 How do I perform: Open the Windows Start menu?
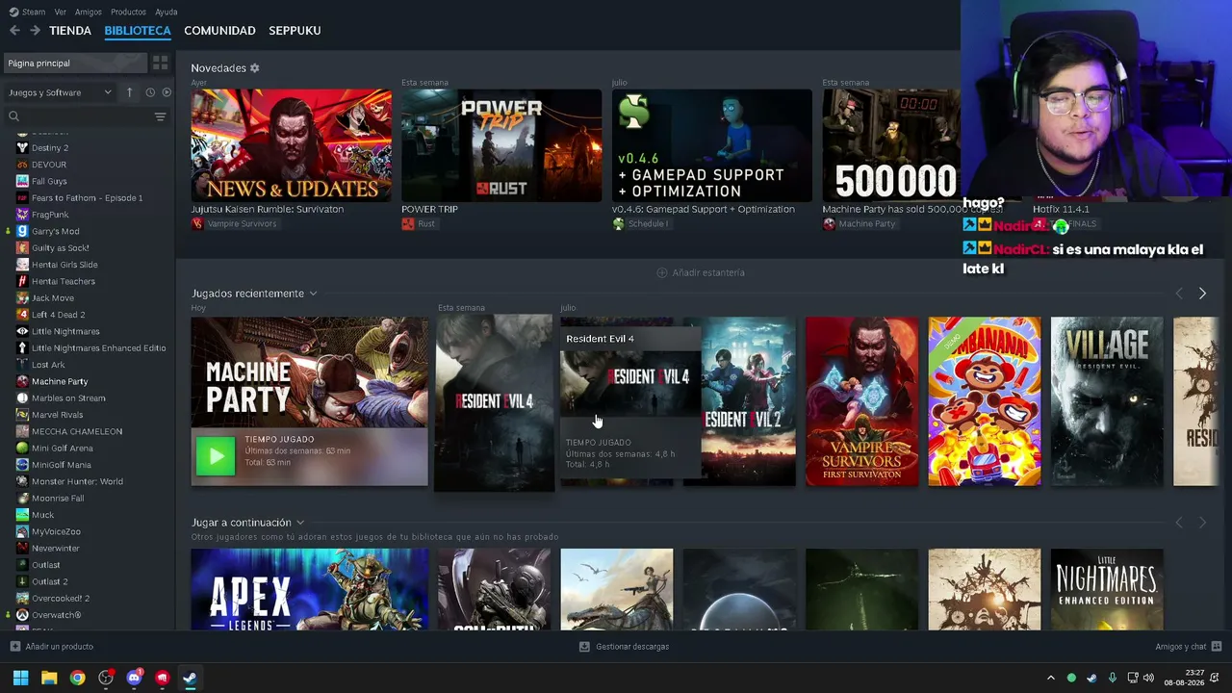(x=20, y=678)
